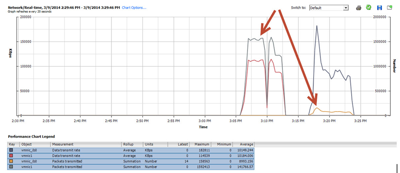Click the dark blue vmnic_ib0 key swatch

11,150
